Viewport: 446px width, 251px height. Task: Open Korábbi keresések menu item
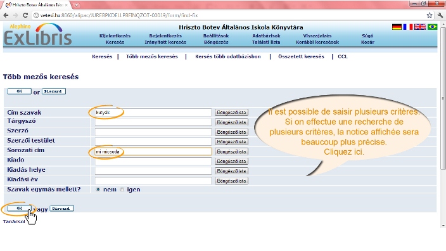(317, 42)
